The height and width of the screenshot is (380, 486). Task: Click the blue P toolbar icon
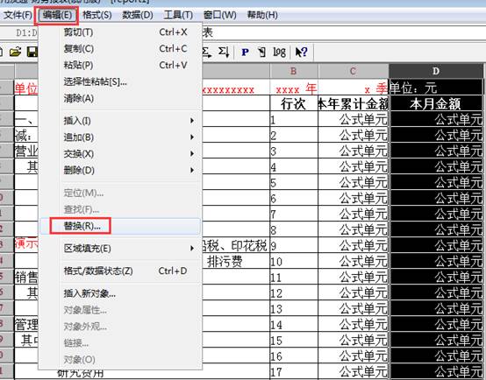[245, 52]
